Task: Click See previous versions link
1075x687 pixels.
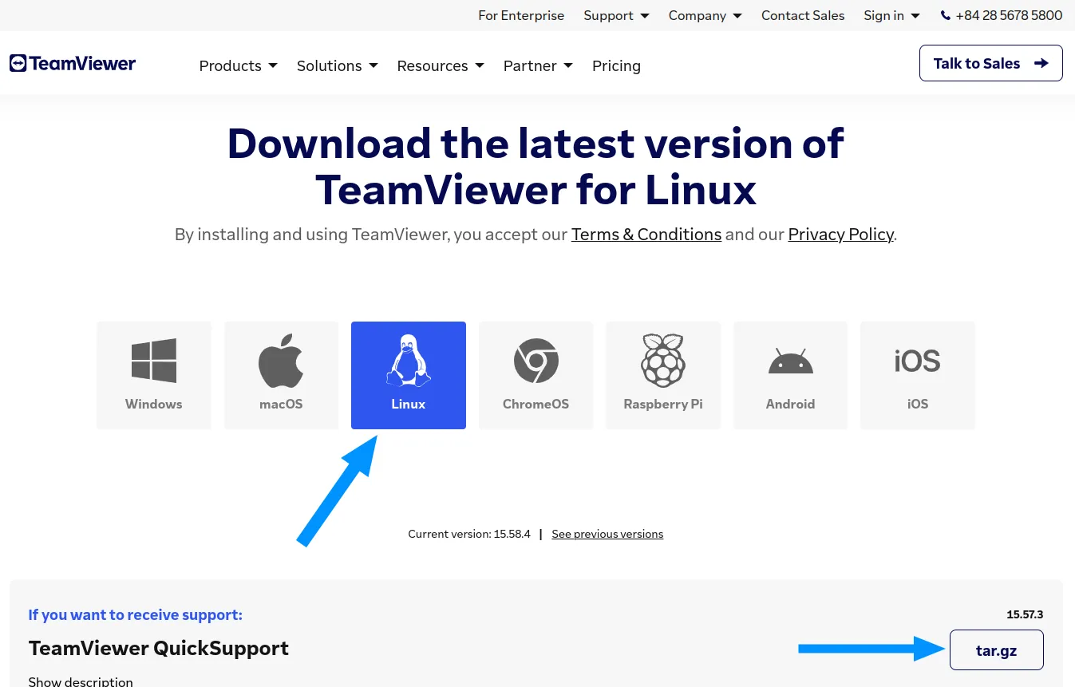Action: (607, 534)
